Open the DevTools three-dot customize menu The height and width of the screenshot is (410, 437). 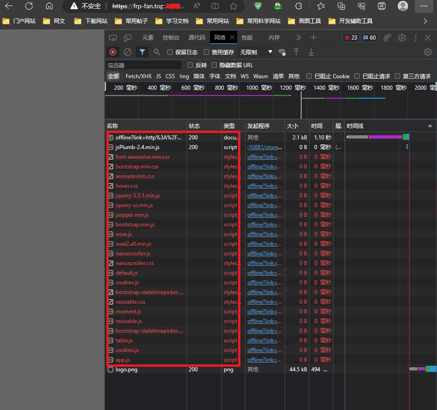(x=416, y=38)
